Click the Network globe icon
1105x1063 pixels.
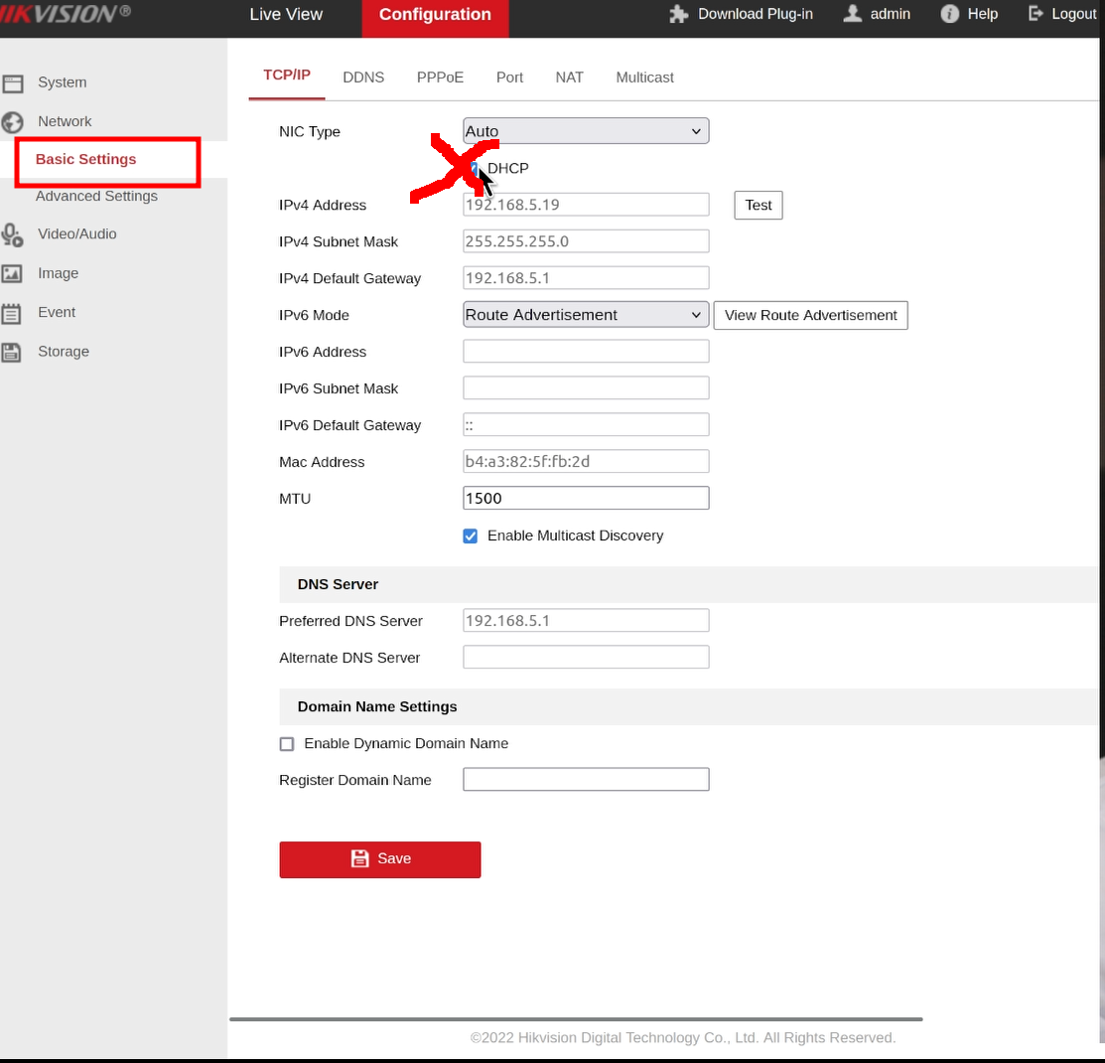point(12,122)
